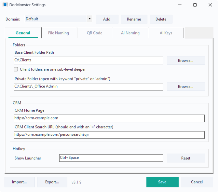Select the Domain combo box showing Default
The image size is (218, 192).
point(58,19)
